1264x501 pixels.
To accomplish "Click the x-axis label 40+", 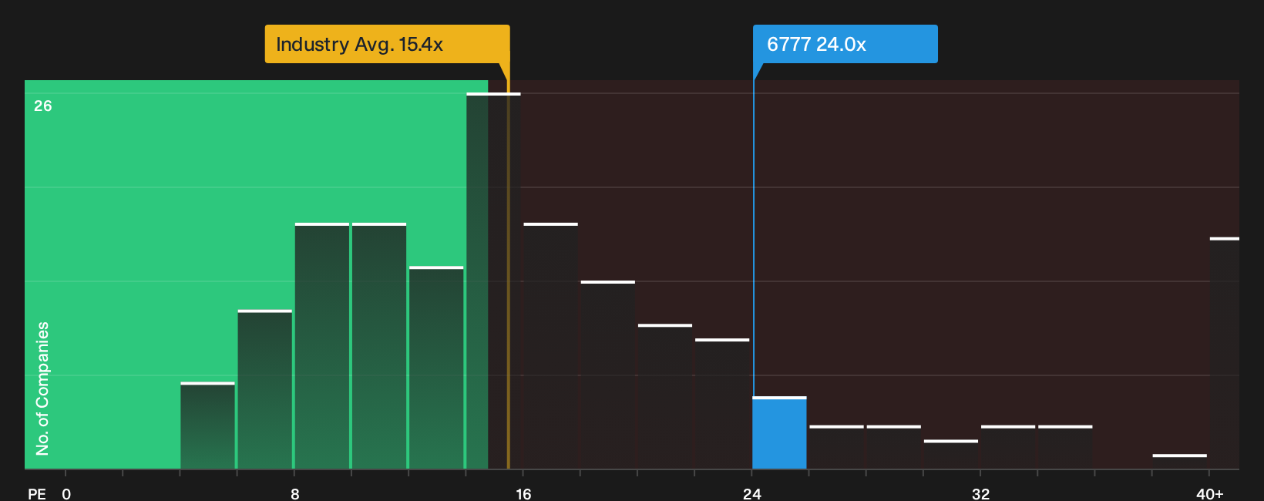I will 1209,494.
